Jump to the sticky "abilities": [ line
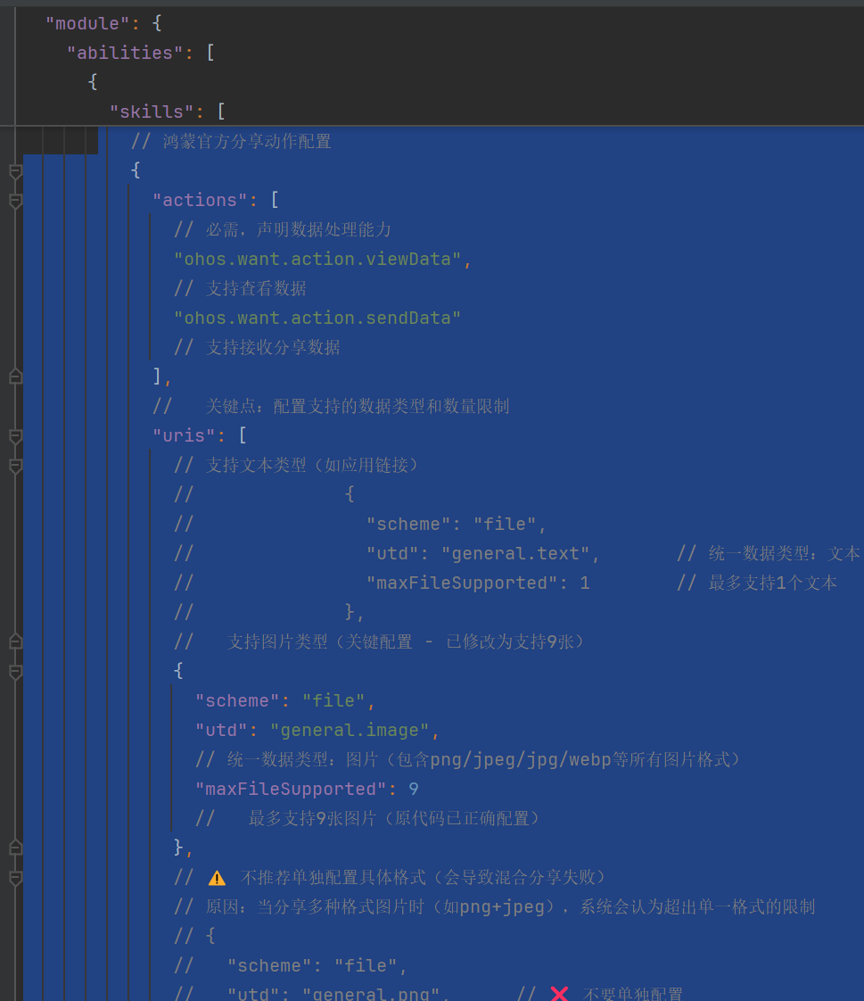This screenshot has height=1001, width=864. (141, 53)
